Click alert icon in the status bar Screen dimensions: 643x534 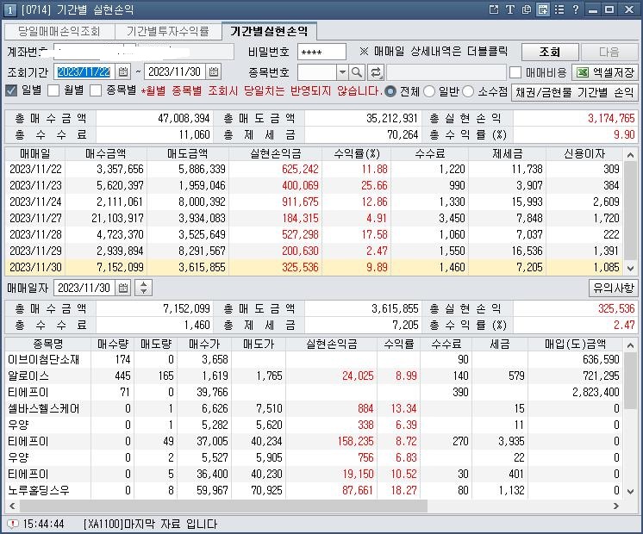click(x=13, y=524)
